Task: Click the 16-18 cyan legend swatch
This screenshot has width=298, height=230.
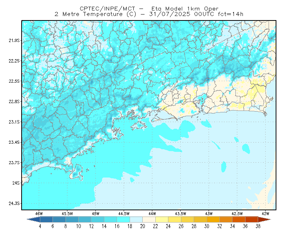Action: tap(123, 220)
